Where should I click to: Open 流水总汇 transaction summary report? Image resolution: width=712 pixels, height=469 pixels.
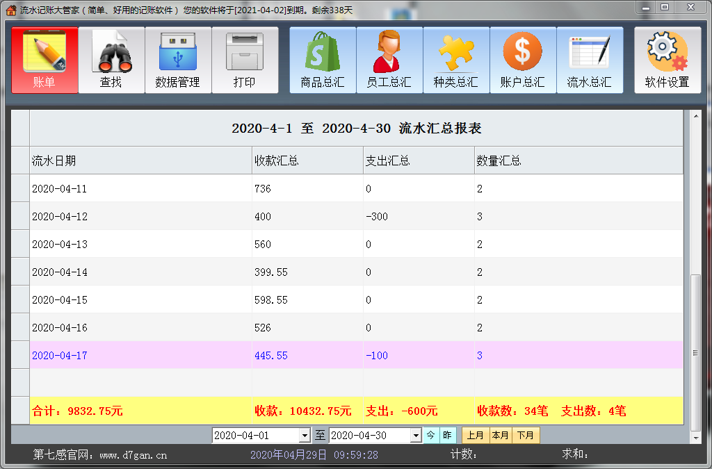[x=590, y=60]
